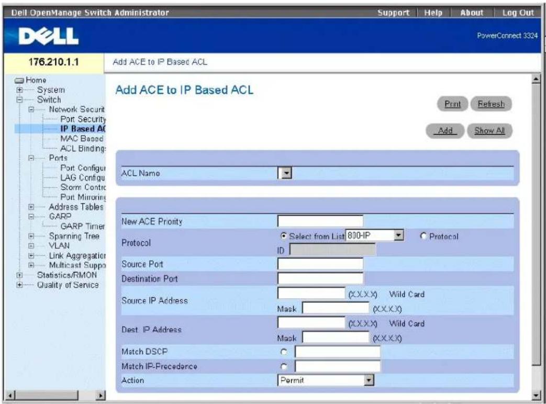Screen dimensions: 546x404
Task: Click the Refresh button
Action: click(491, 104)
